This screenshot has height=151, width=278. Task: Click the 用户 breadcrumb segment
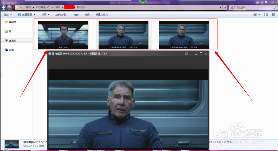[x=58, y=7]
